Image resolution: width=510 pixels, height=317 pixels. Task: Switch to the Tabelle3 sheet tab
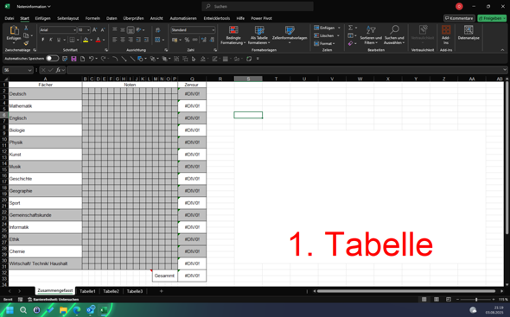(135, 291)
